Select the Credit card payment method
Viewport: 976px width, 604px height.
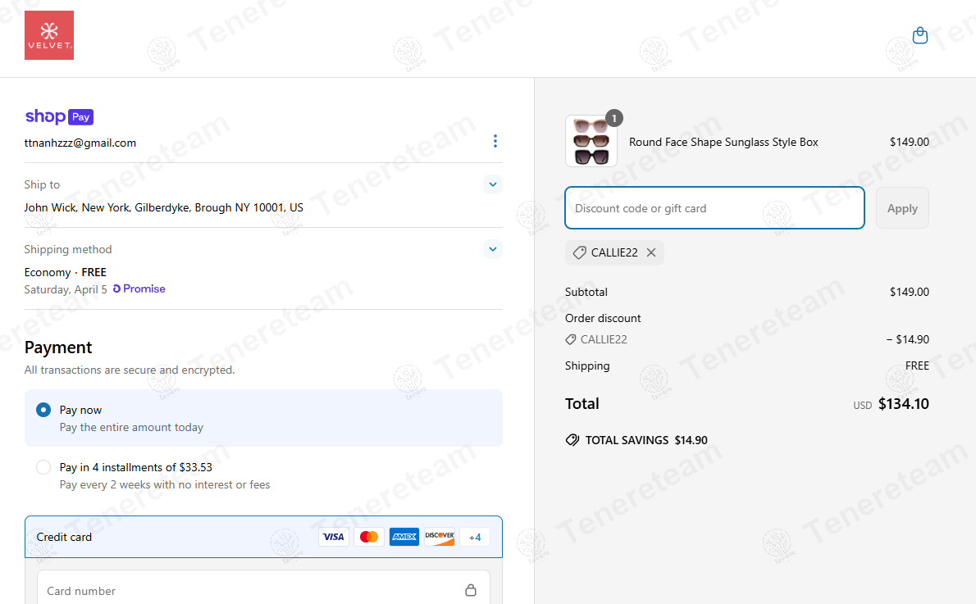(x=263, y=537)
